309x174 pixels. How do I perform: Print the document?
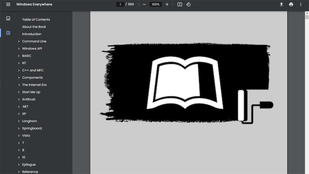click(291, 4)
